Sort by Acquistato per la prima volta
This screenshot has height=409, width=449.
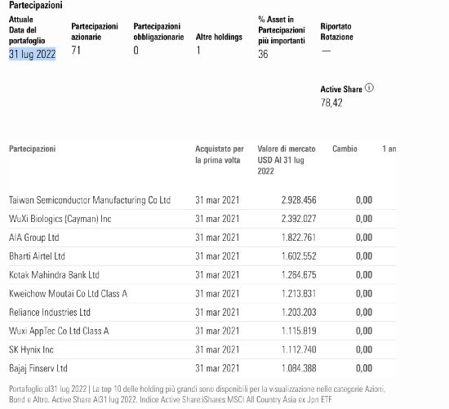(x=220, y=154)
